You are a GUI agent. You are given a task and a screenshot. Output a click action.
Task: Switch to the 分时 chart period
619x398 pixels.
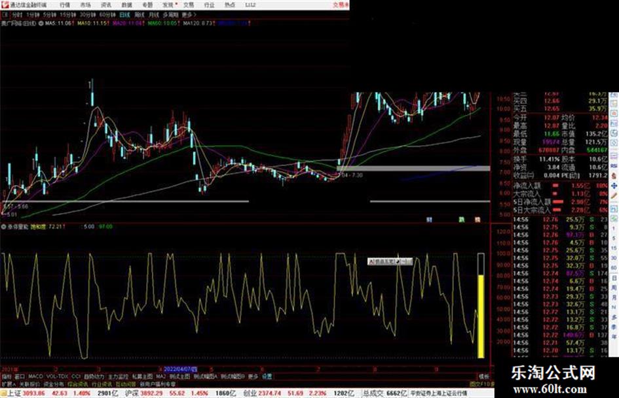[17, 15]
